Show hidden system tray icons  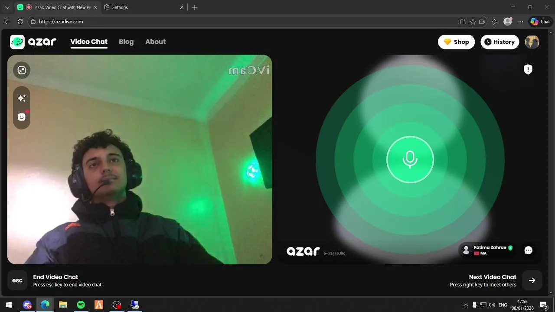(466, 305)
